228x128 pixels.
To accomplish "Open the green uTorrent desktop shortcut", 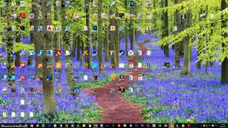I will 14,4.
